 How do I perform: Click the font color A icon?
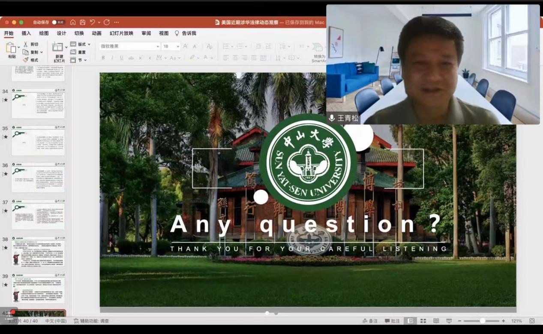206,57
